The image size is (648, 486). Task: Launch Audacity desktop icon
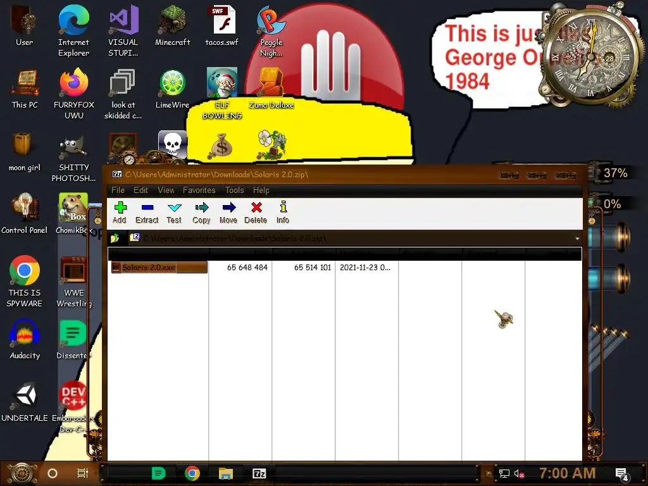25,340
